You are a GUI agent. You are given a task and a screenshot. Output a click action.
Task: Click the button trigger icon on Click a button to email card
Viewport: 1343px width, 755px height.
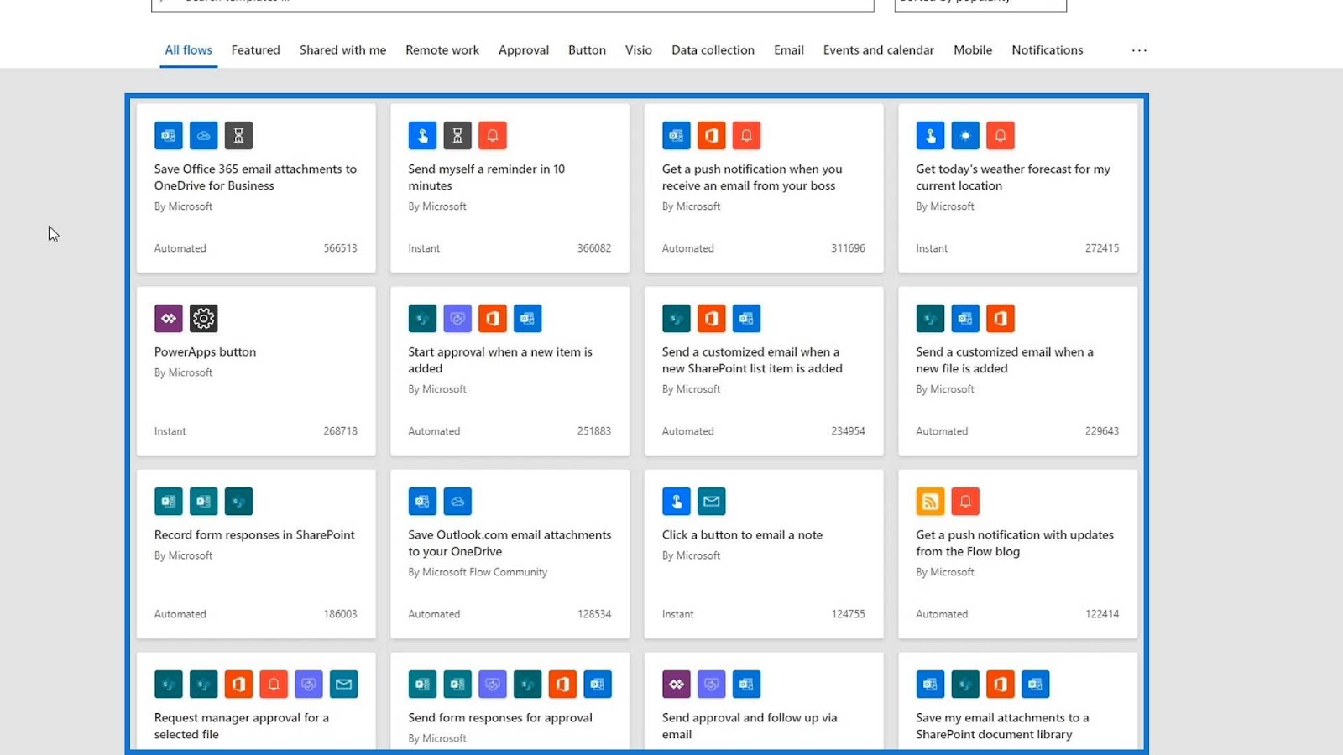[676, 501]
